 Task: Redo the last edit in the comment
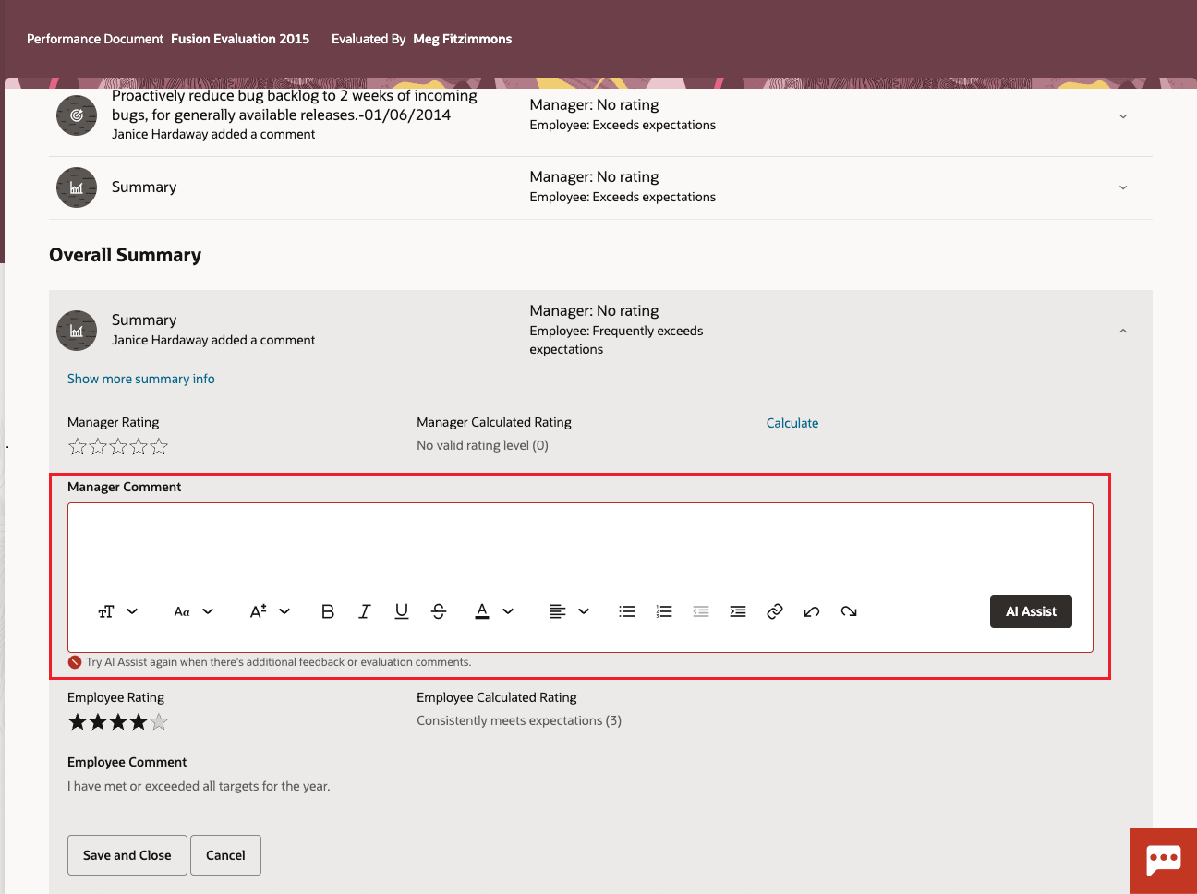click(849, 611)
